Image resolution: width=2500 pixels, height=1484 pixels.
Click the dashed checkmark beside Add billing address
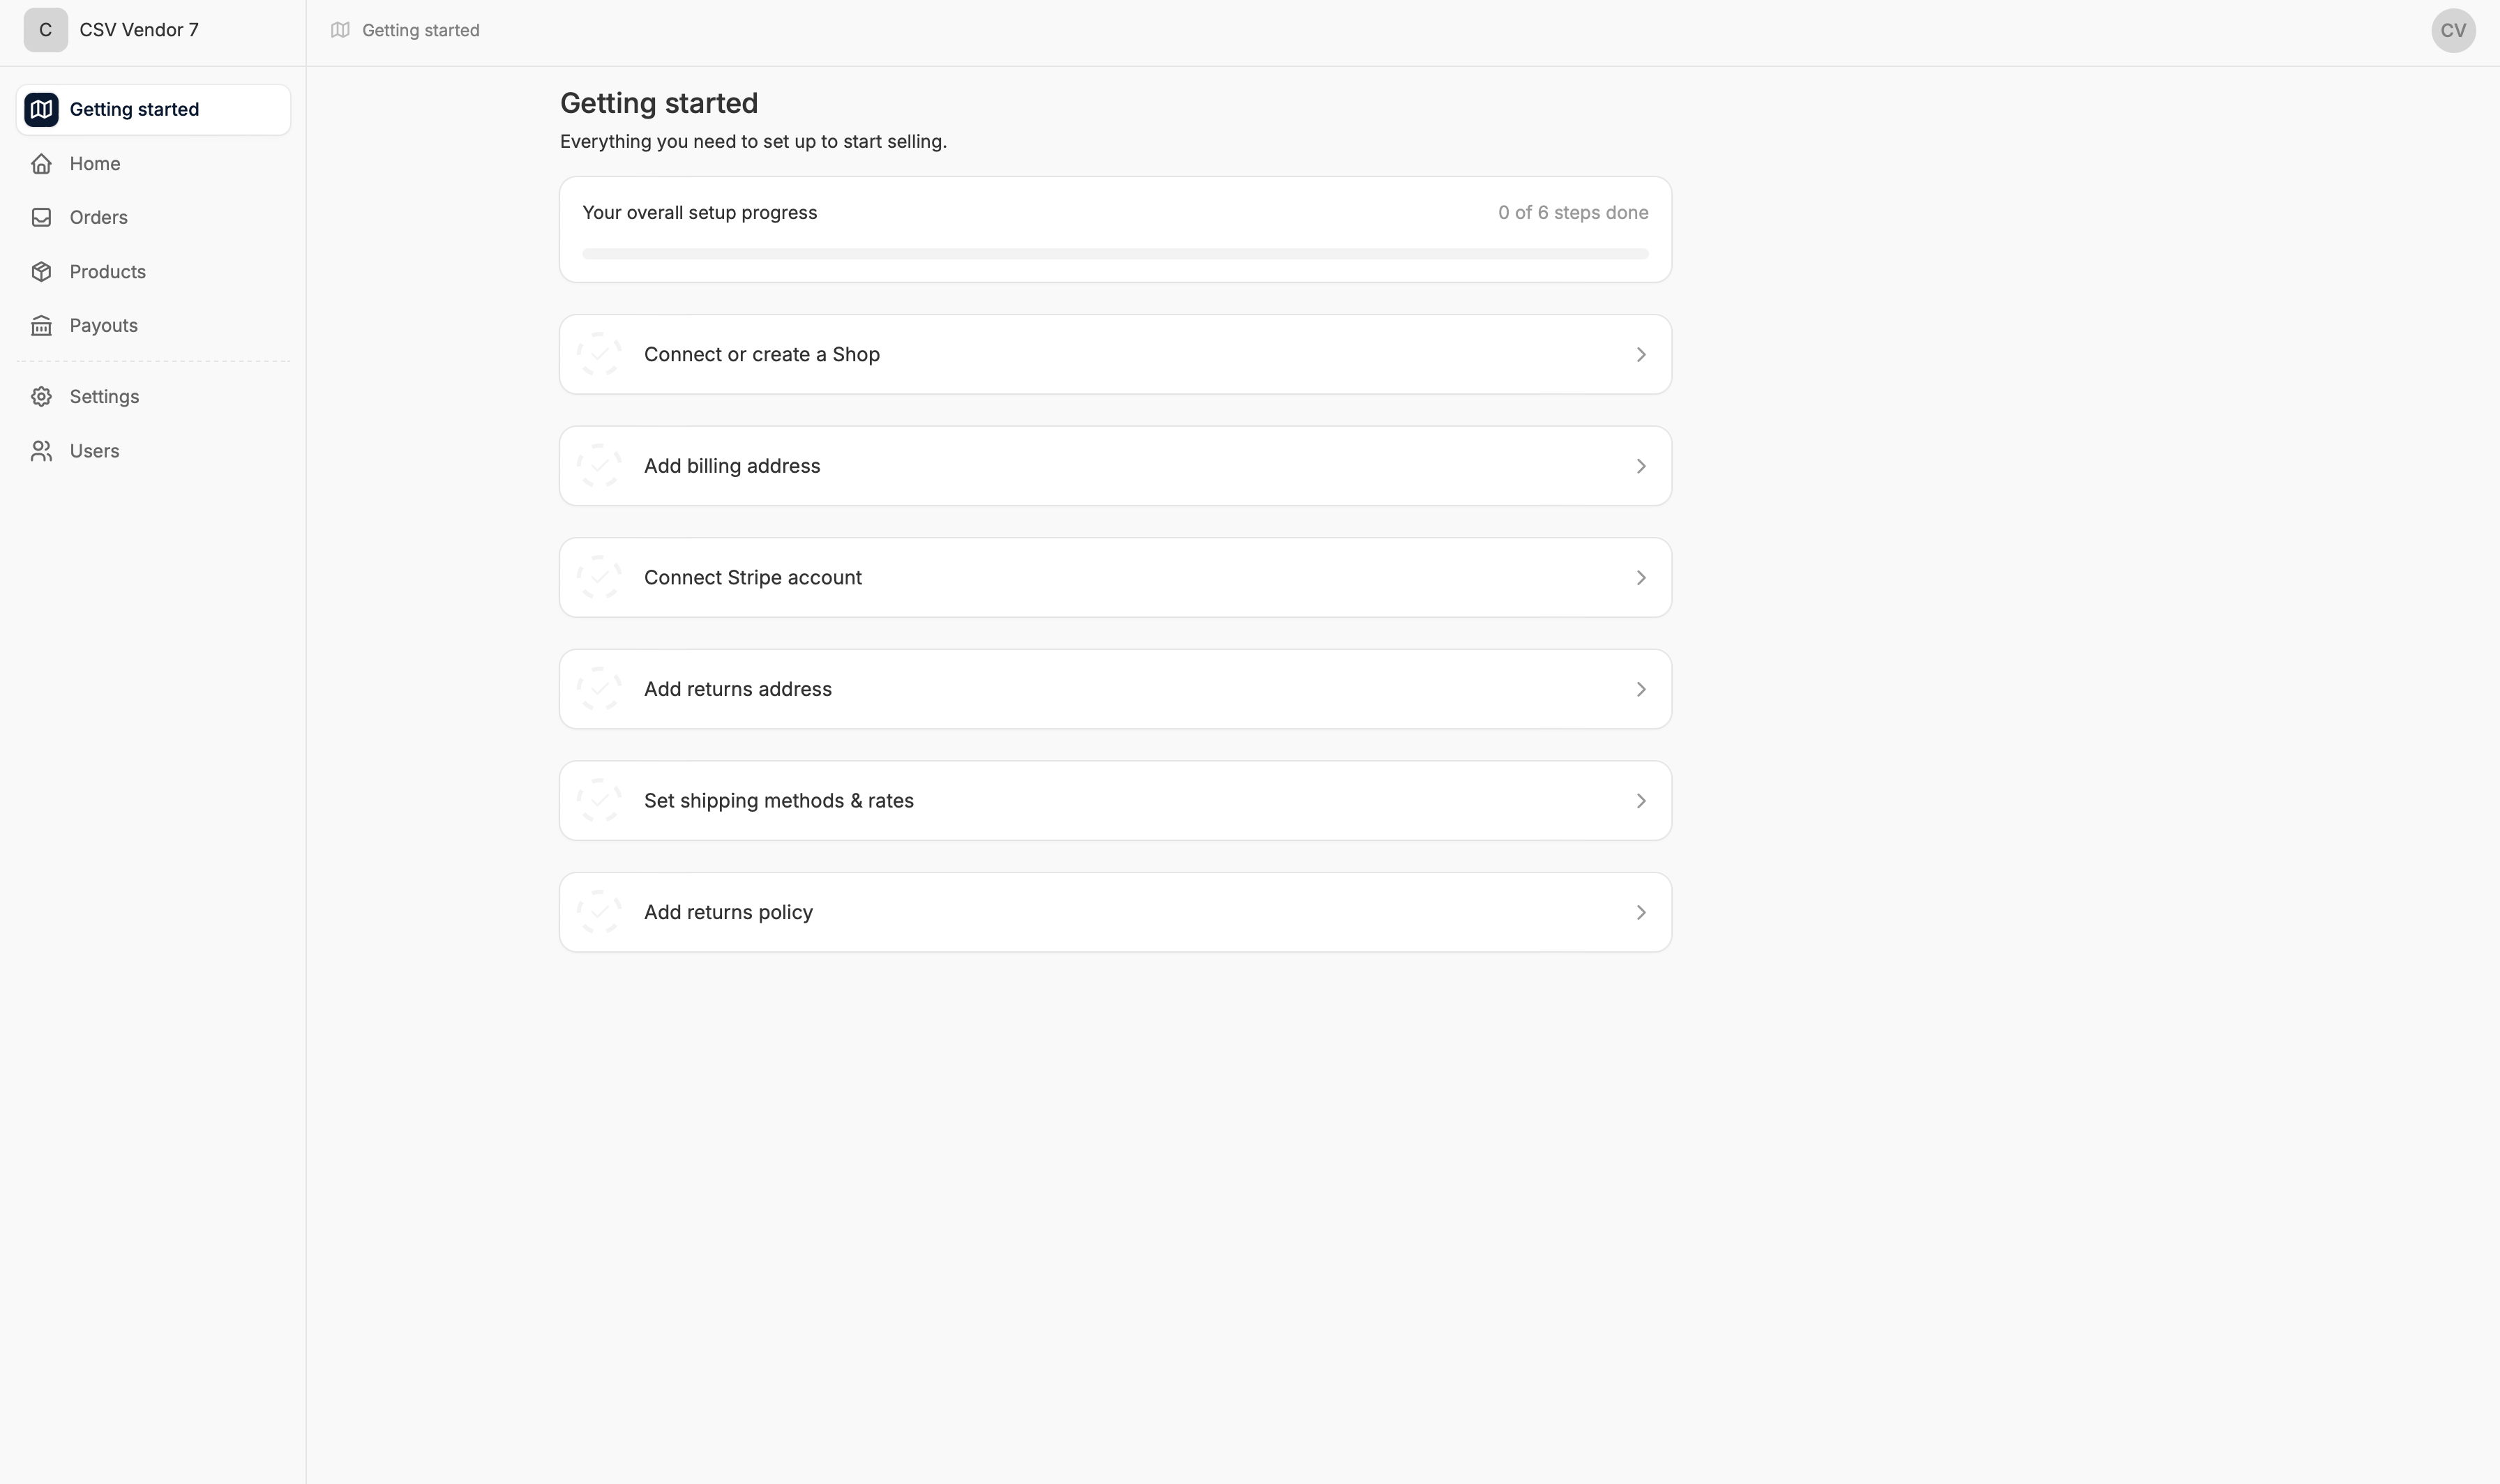[599, 466]
